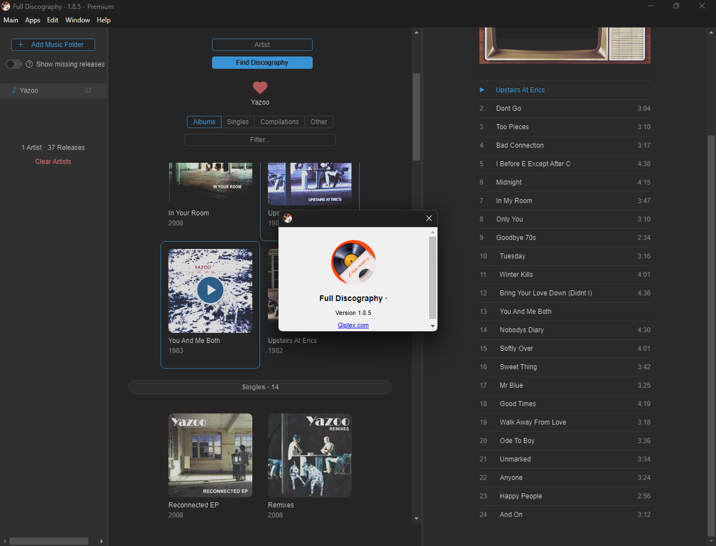Select track 8 Only You
The image size is (716, 546).
(x=565, y=219)
